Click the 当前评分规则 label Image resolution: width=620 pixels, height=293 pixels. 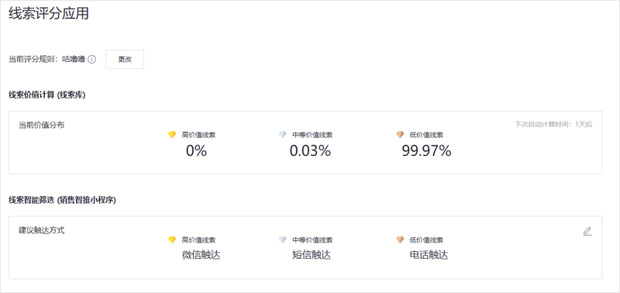coord(33,60)
